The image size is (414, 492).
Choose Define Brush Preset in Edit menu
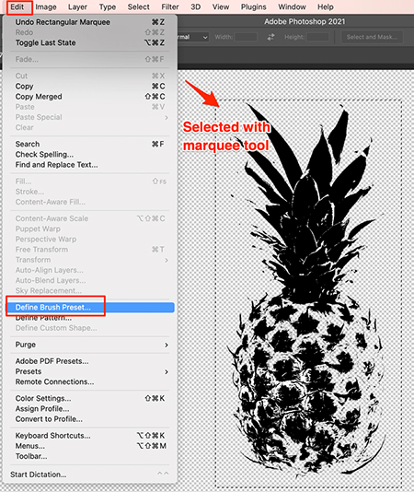tap(90, 307)
